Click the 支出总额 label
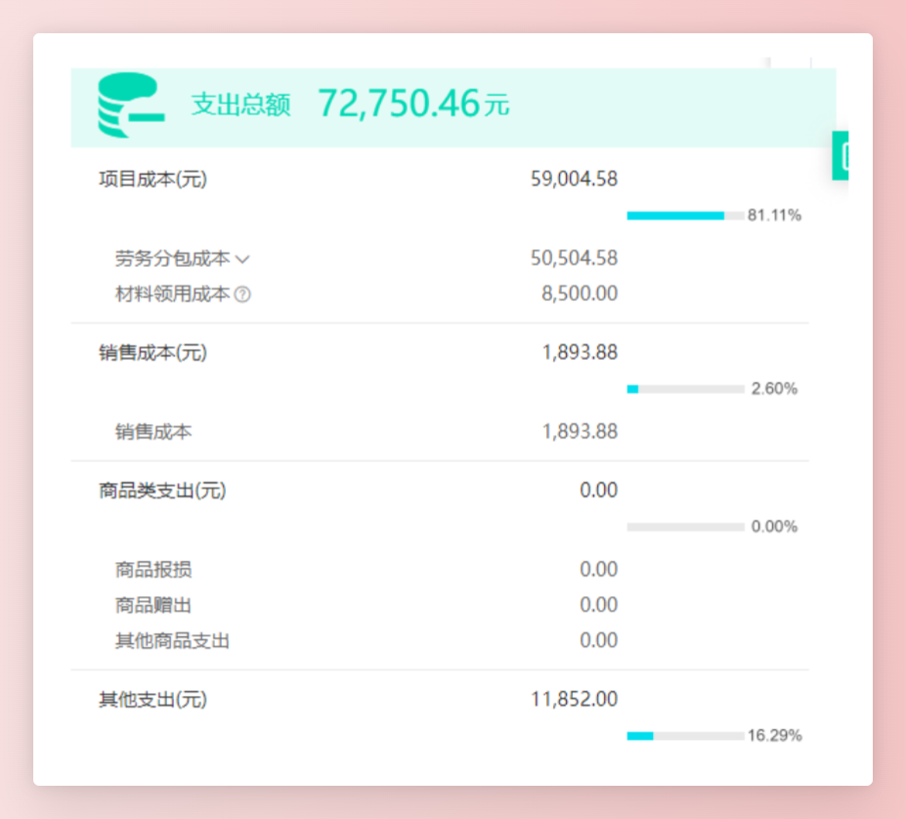The image size is (906, 819). tap(241, 105)
